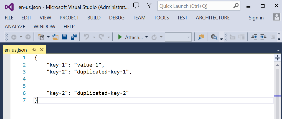Pin the en-us.json tab

pyautogui.click(x=34, y=50)
